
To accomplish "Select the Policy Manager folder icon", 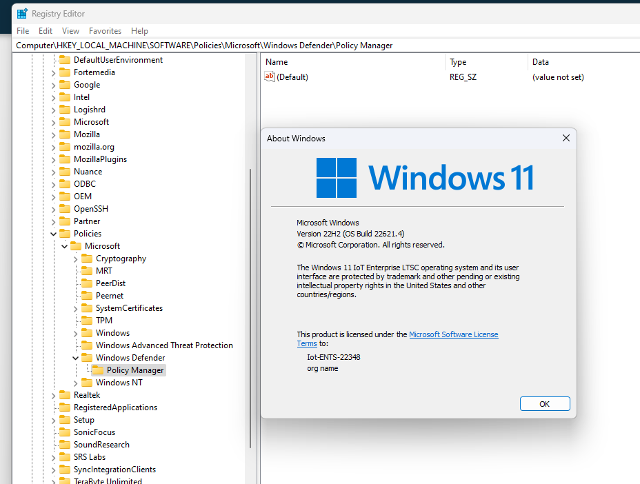I will pyautogui.click(x=97, y=370).
